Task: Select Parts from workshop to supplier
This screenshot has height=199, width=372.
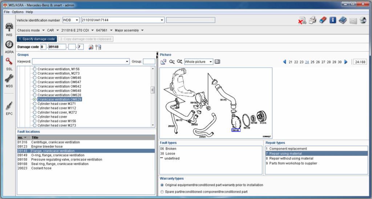Action: (316, 163)
